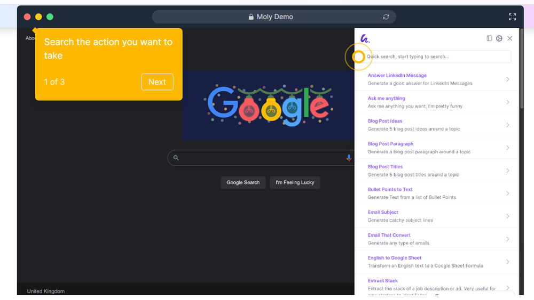The width and height of the screenshot is (534, 300).
Task: Click 'Generate catchy subject lines' description
Action: tap(400, 220)
